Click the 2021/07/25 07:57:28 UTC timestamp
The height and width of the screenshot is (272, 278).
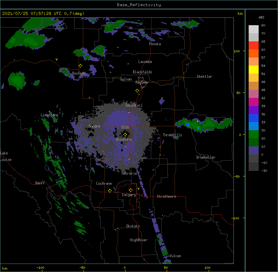coord(32,14)
